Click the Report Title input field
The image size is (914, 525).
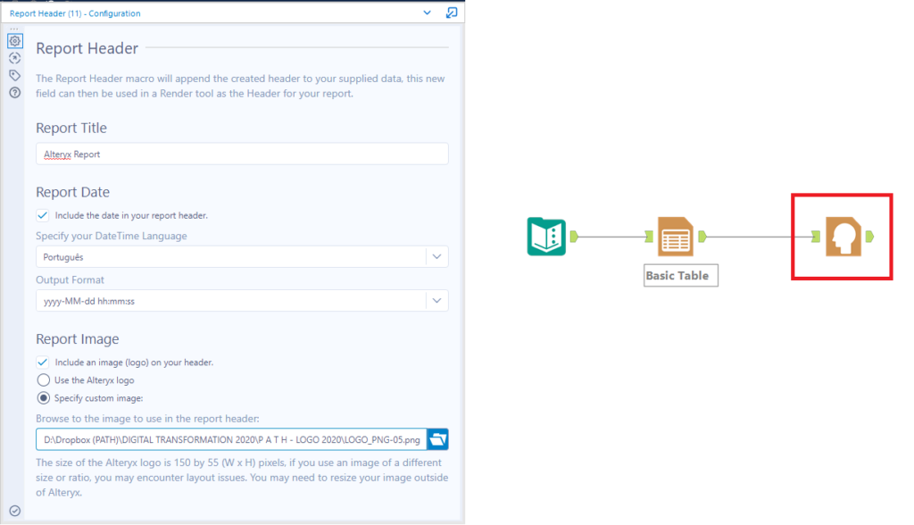(242, 154)
